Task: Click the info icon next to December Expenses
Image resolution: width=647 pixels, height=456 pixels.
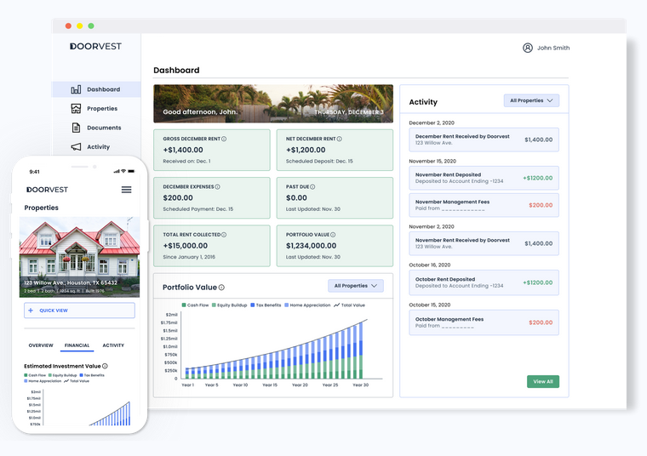Action: pyautogui.click(x=217, y=187)
